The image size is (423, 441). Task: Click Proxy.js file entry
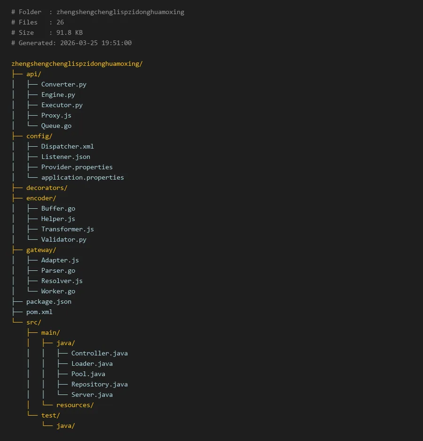pyautogui.click(x=56, y=115)
